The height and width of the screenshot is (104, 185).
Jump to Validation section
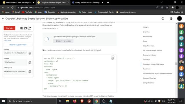point(147,60)
